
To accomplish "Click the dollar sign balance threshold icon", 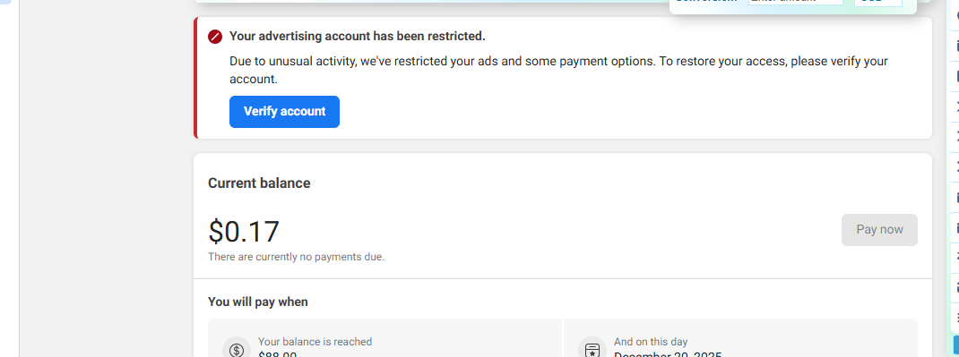I will point(236,350).
